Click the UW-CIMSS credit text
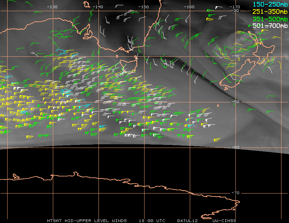The width and height of the screenshot is (289, 223). pyautogui.click(x=224, y=221)
